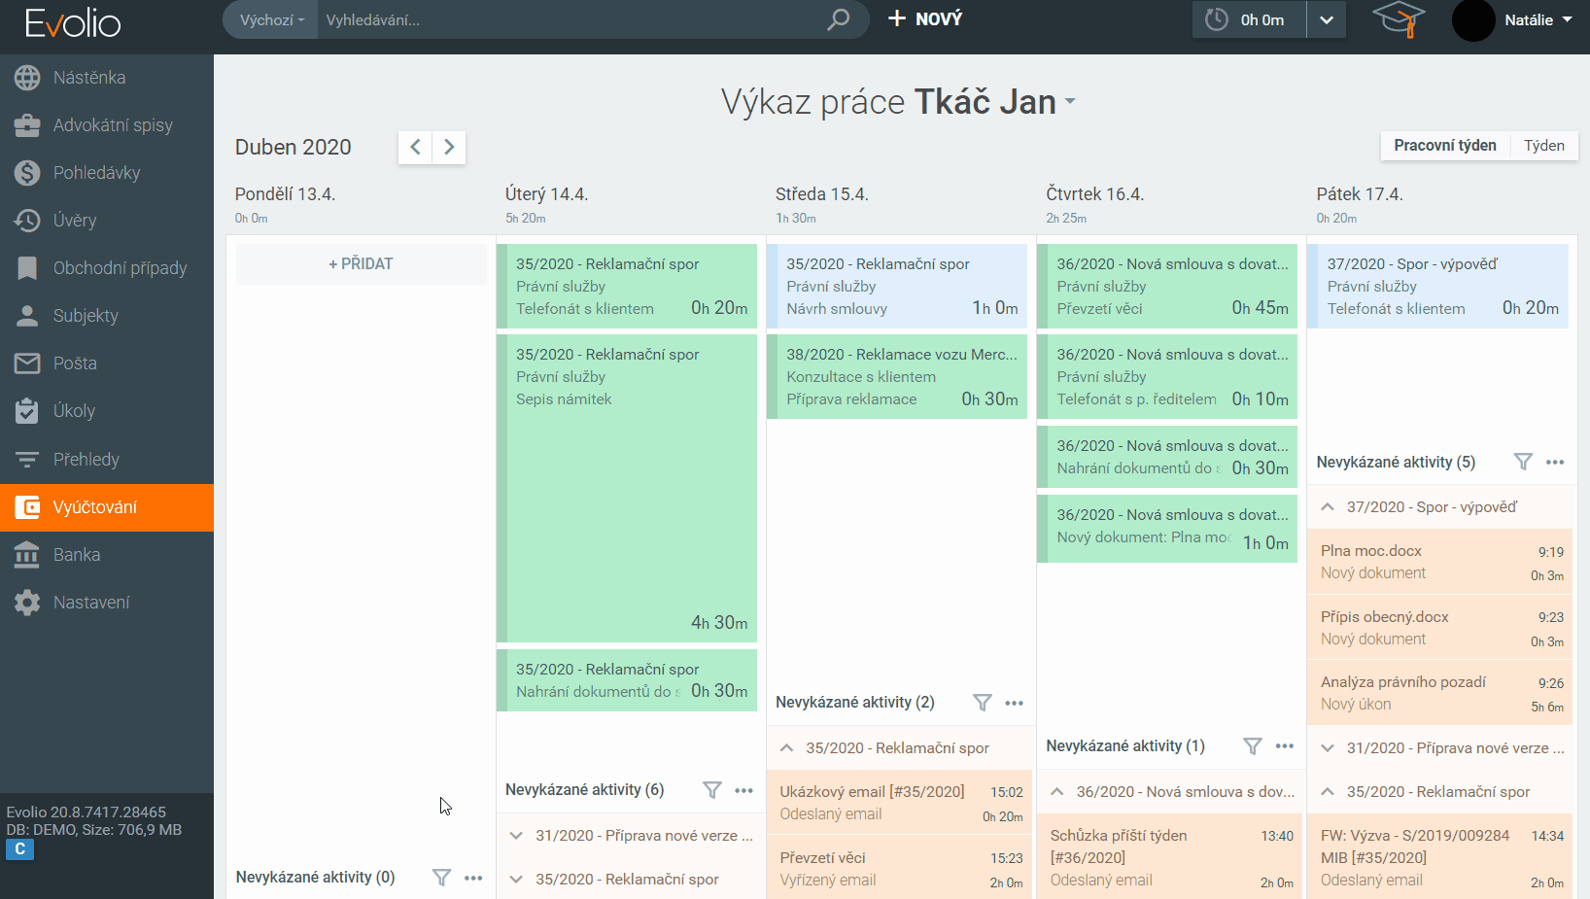Switch to Pracovní týden view
Viewport: 1590px width, 899px height.
pyautogui.click(x=1444, y=146)
